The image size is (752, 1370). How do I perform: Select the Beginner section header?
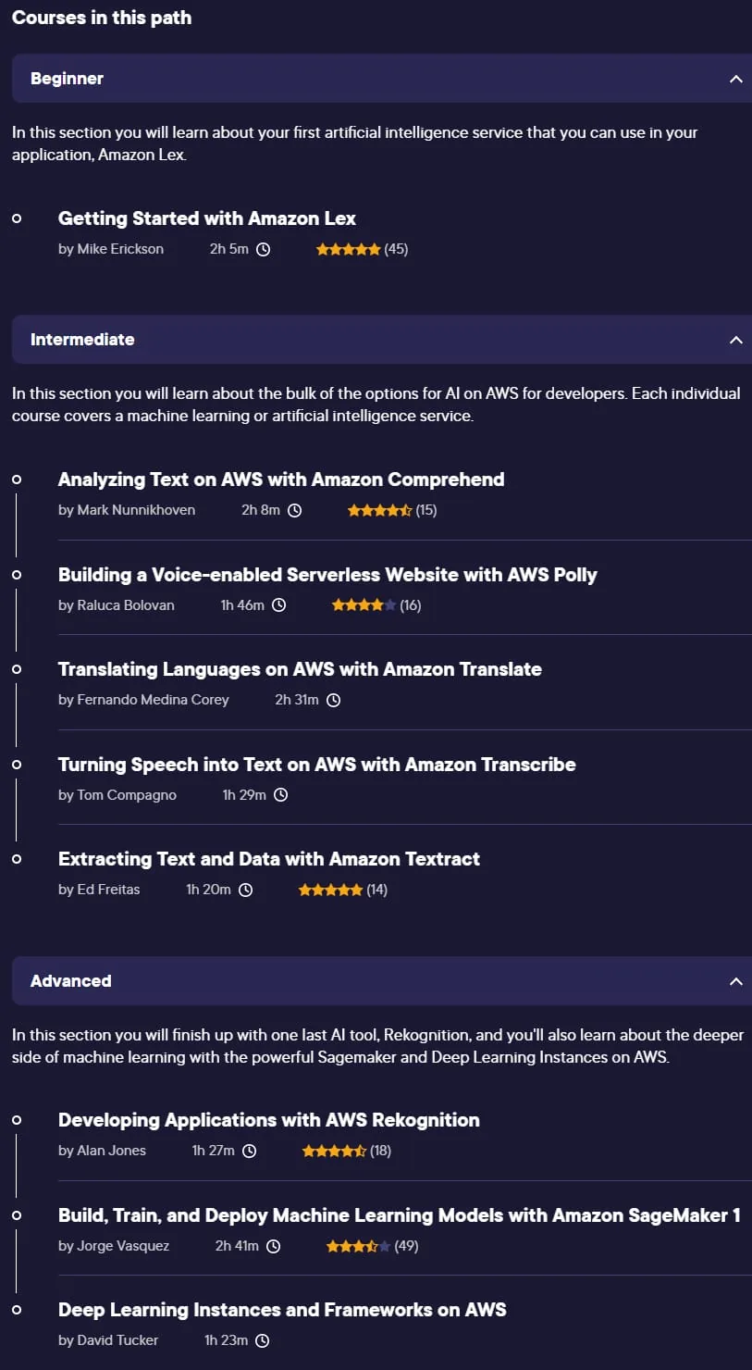382,79
